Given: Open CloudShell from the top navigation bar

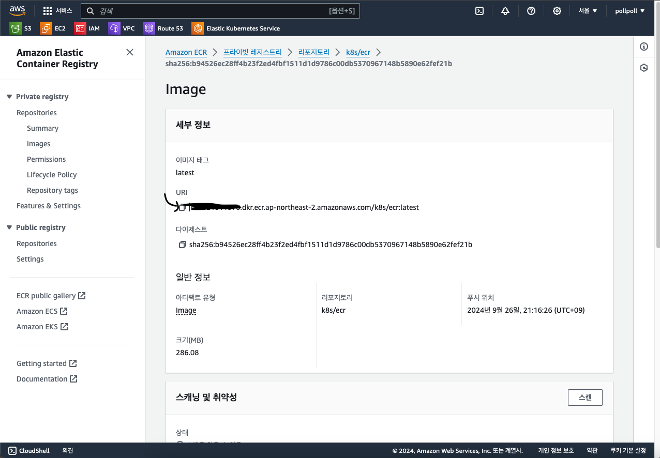Looking at the screenshot, I should coord(479,11).
